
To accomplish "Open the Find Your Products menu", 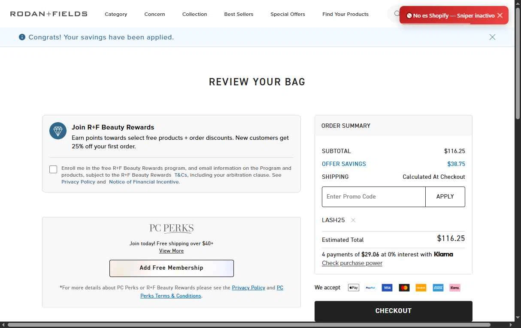I will click(345, 14).
